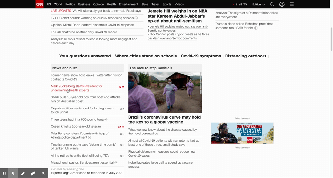333x178 pixels.
Task: Pause the screen recording
Action: point(4,173)
